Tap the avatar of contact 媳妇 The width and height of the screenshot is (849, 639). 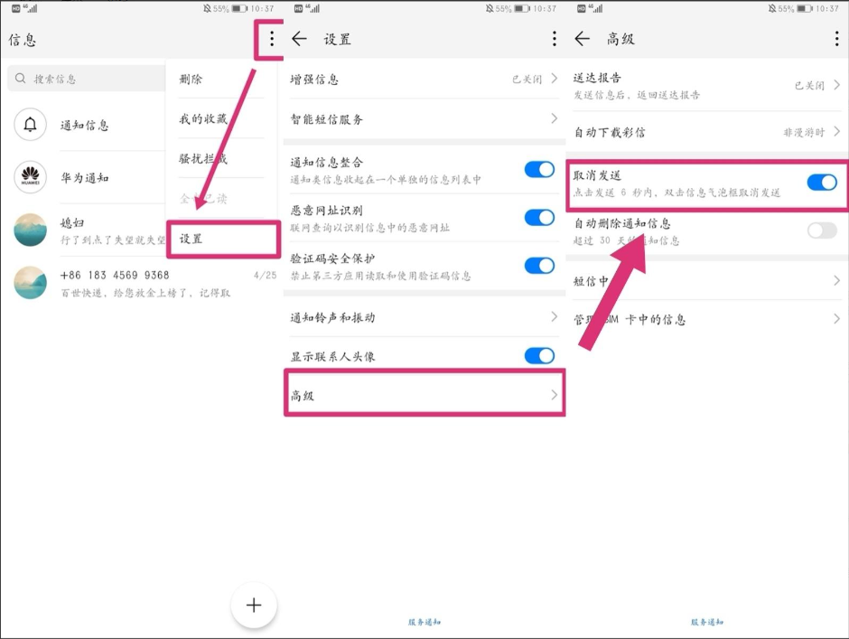point(31,230)
